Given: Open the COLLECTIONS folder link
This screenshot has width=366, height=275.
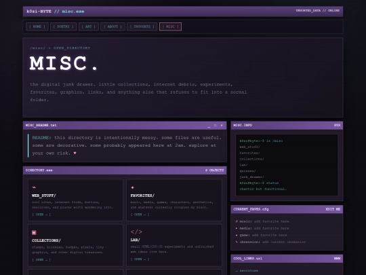Looking at the screenshot, I should [41, 259].
